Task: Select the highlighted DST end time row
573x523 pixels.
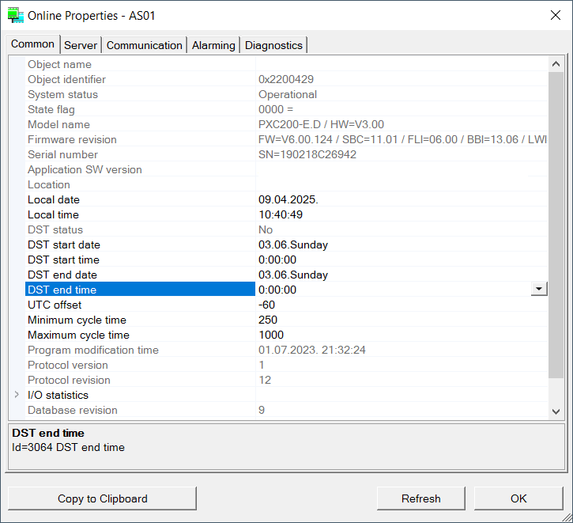Action: (x=286, y=290)
